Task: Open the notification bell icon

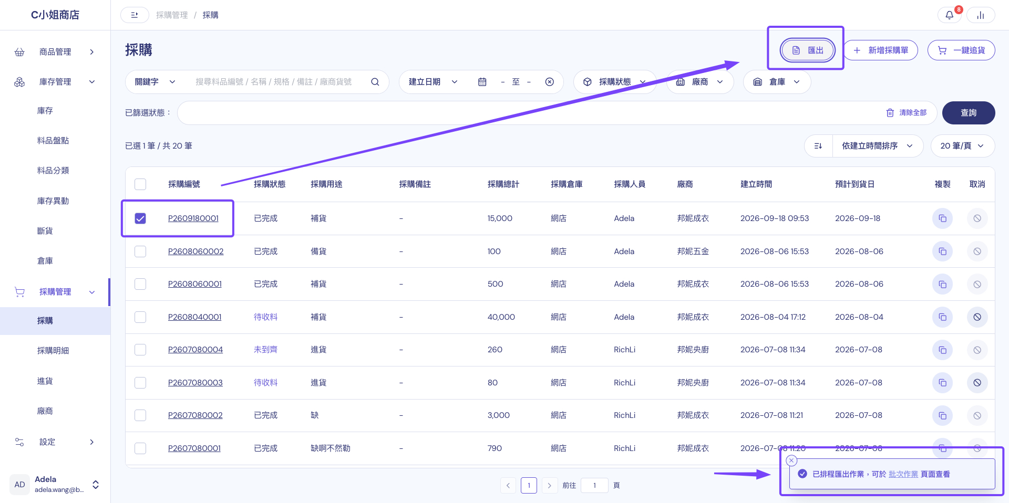Action: 949,15
